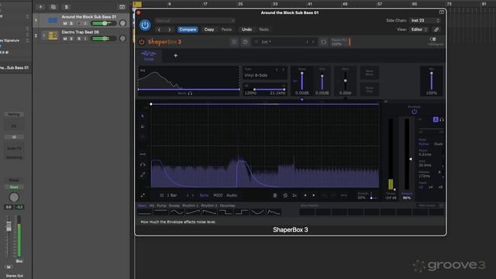Select the Pump waves tab

(x=161, y=205)
